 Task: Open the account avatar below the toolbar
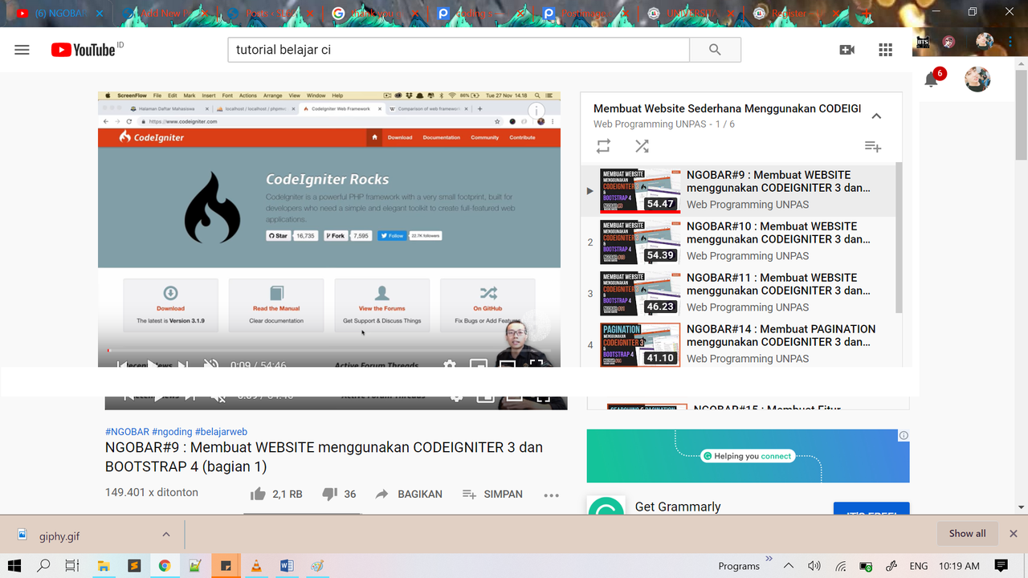[x=977, y=79]
